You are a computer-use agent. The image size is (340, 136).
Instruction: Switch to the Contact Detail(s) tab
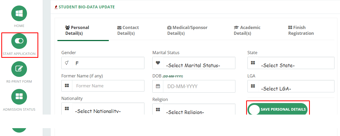point(128,30)
